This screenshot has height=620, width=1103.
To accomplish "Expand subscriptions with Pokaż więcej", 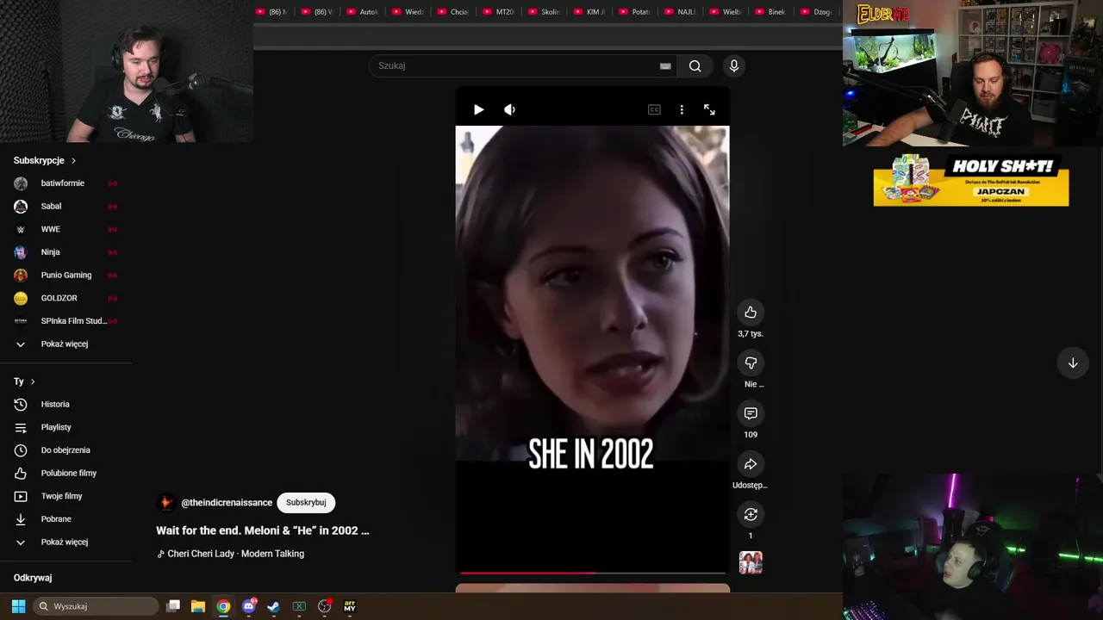I will pos(65,344).
